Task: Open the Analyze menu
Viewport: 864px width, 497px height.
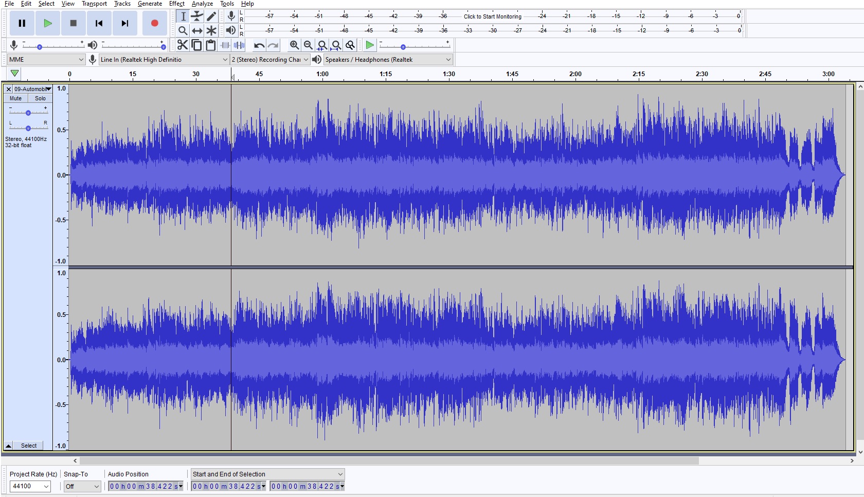Action: pos(202,4)
